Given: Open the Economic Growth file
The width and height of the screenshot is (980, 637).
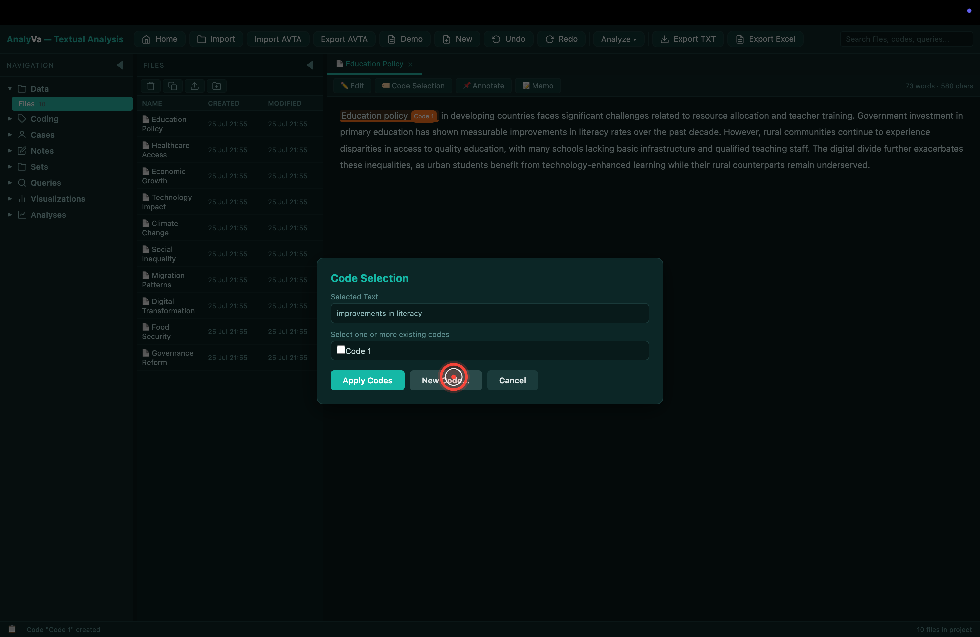Looking at the screenshot, I should click(229, 176).
